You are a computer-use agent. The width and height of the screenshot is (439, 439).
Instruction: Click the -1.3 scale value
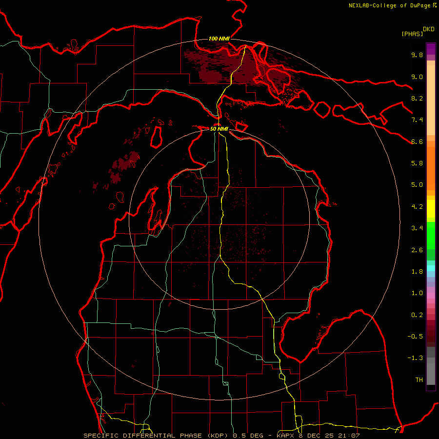click(x=415, y=358)
